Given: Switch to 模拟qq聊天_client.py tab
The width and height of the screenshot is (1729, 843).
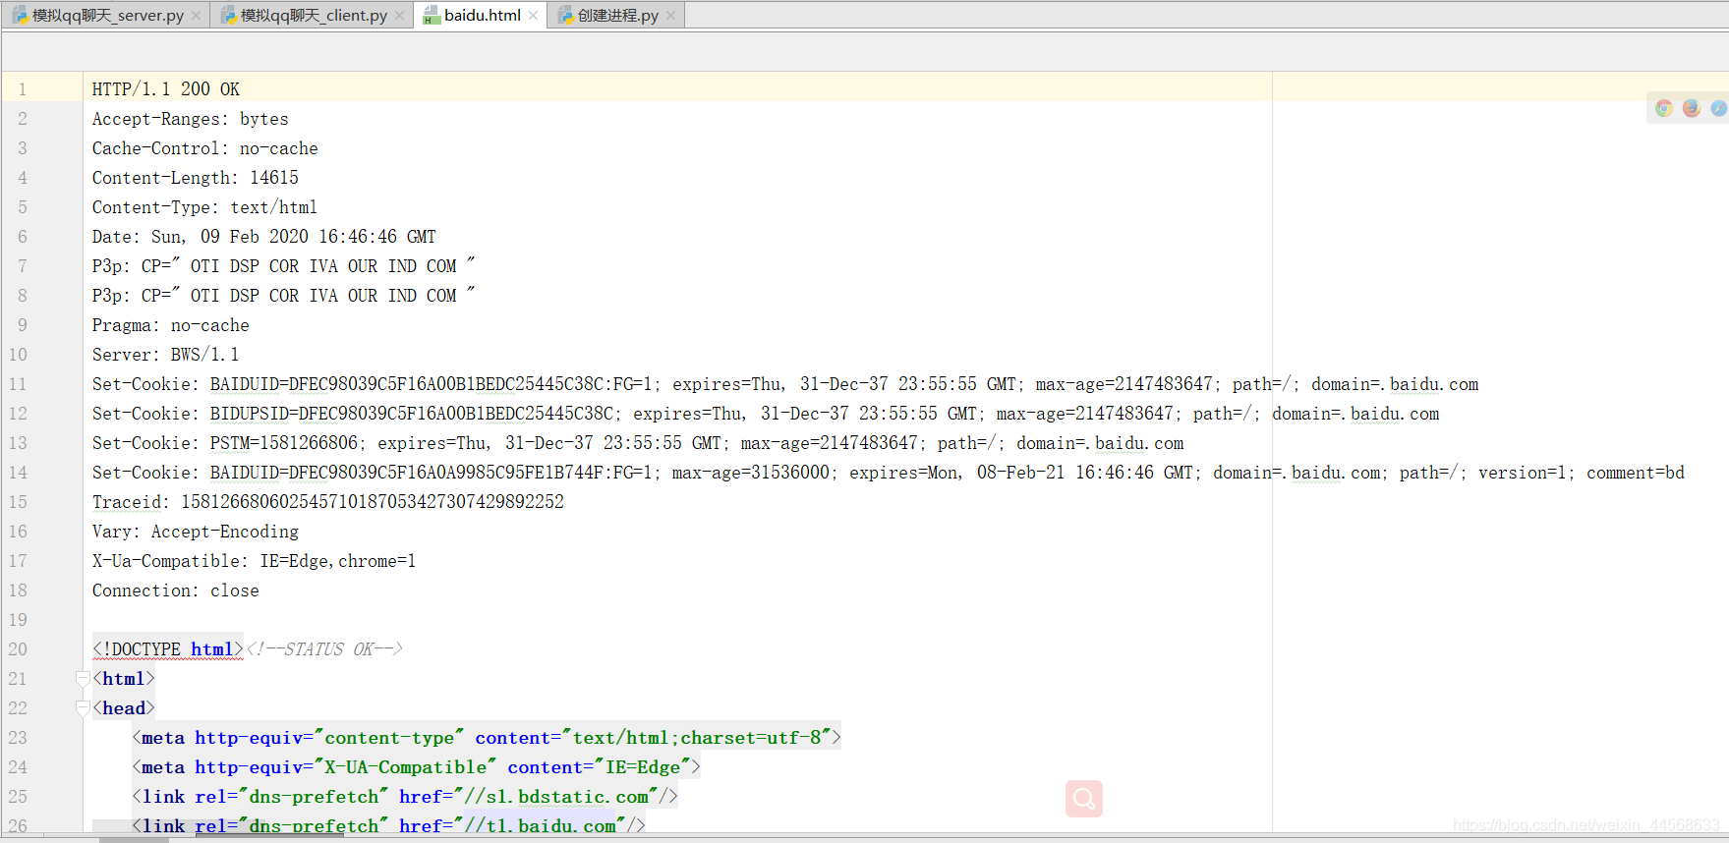Looking at the screenshot, I should (314, 16).
